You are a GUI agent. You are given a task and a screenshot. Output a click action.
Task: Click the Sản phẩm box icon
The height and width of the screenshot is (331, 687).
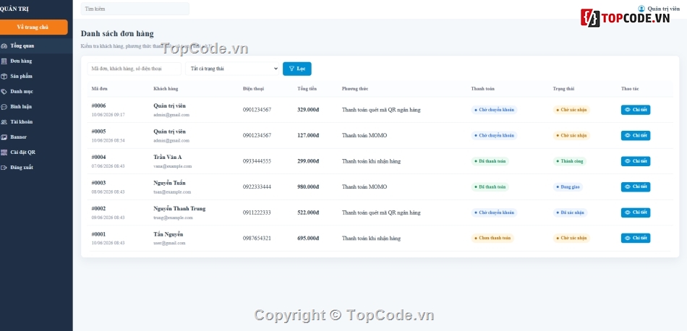pyautogui.click(x=4, y=76)
